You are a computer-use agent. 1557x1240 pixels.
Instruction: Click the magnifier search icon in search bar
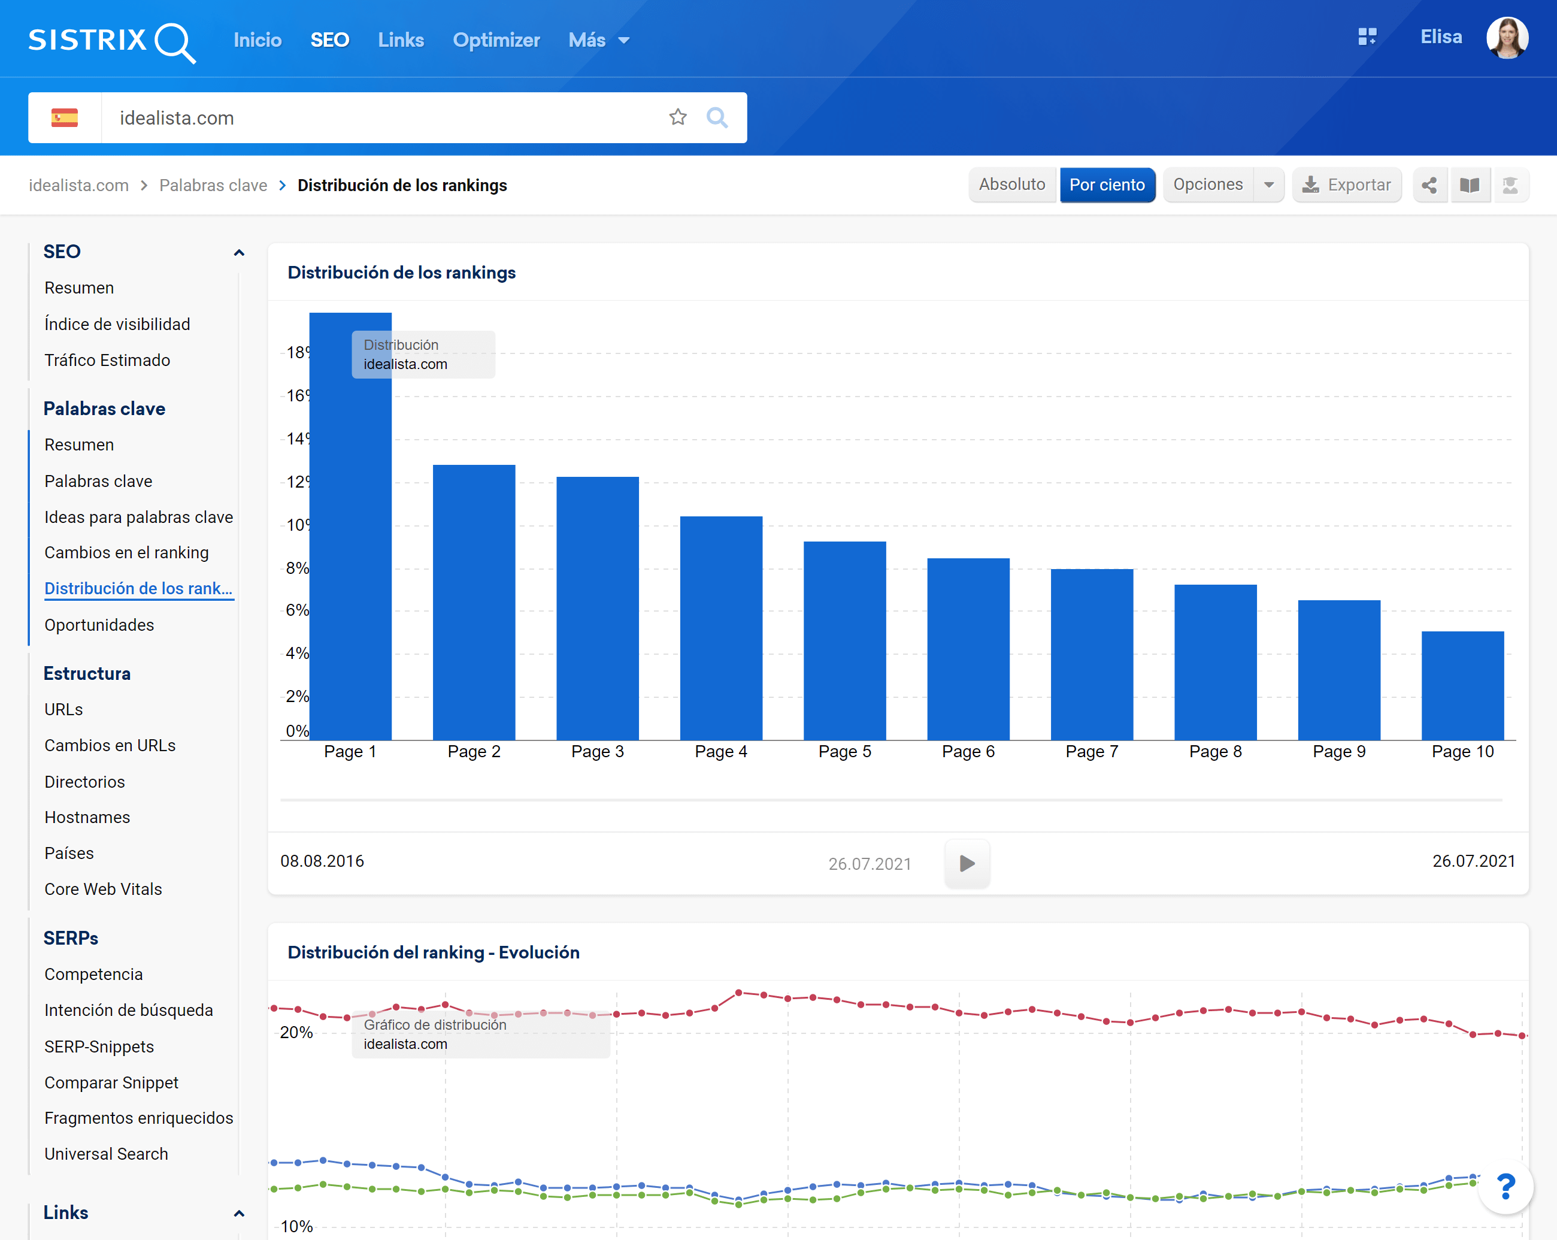click(716, 117)
